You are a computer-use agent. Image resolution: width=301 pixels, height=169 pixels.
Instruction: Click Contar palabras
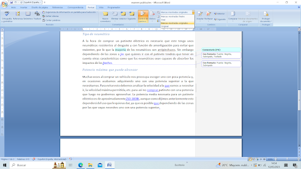pos(51,20)
